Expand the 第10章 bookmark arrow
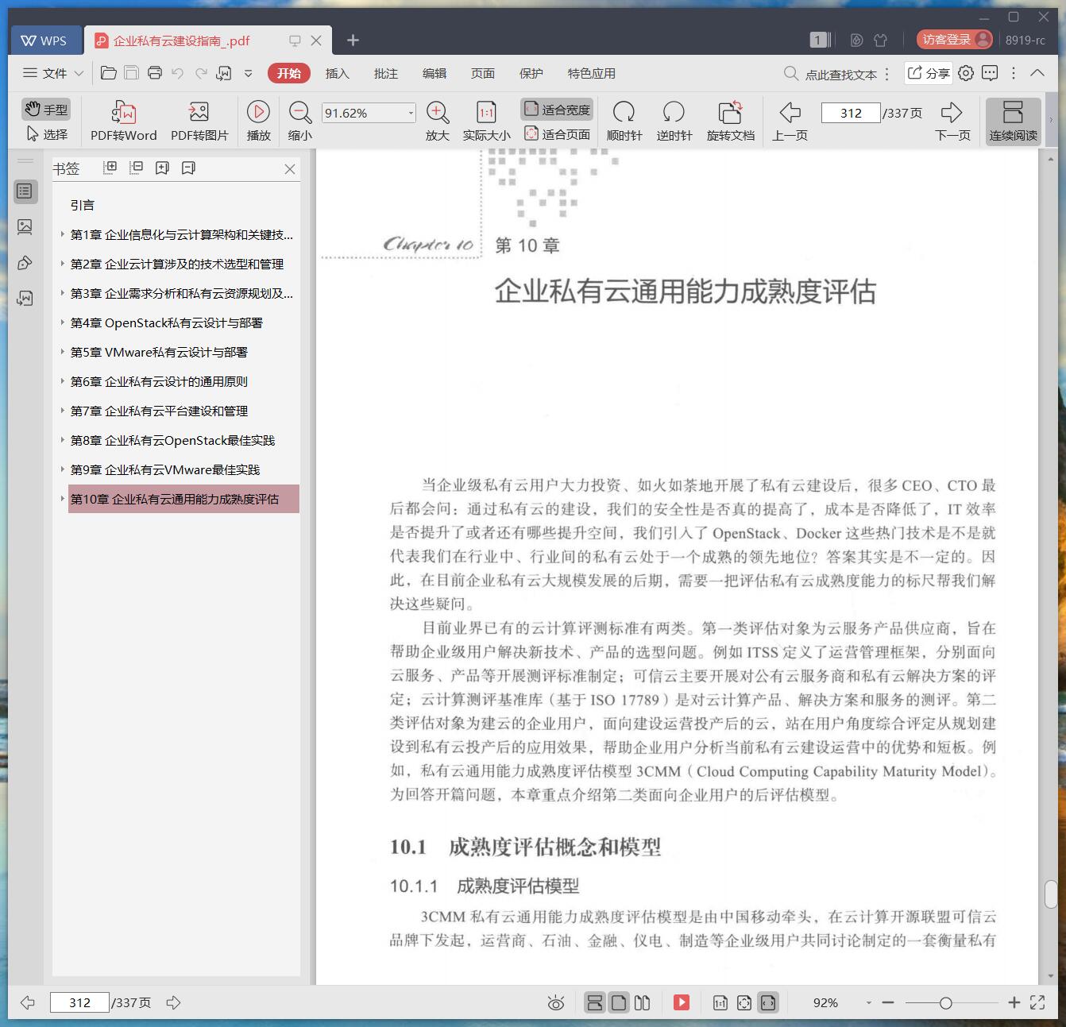This screenshot has height=1027, width=1066. (62, 499)
